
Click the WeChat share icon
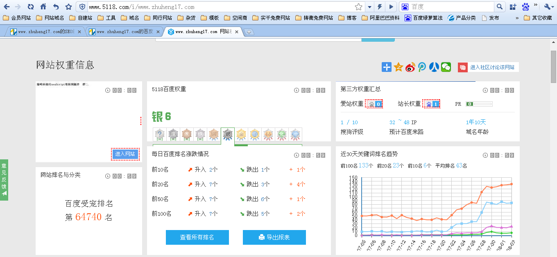(x=446, y=67)
